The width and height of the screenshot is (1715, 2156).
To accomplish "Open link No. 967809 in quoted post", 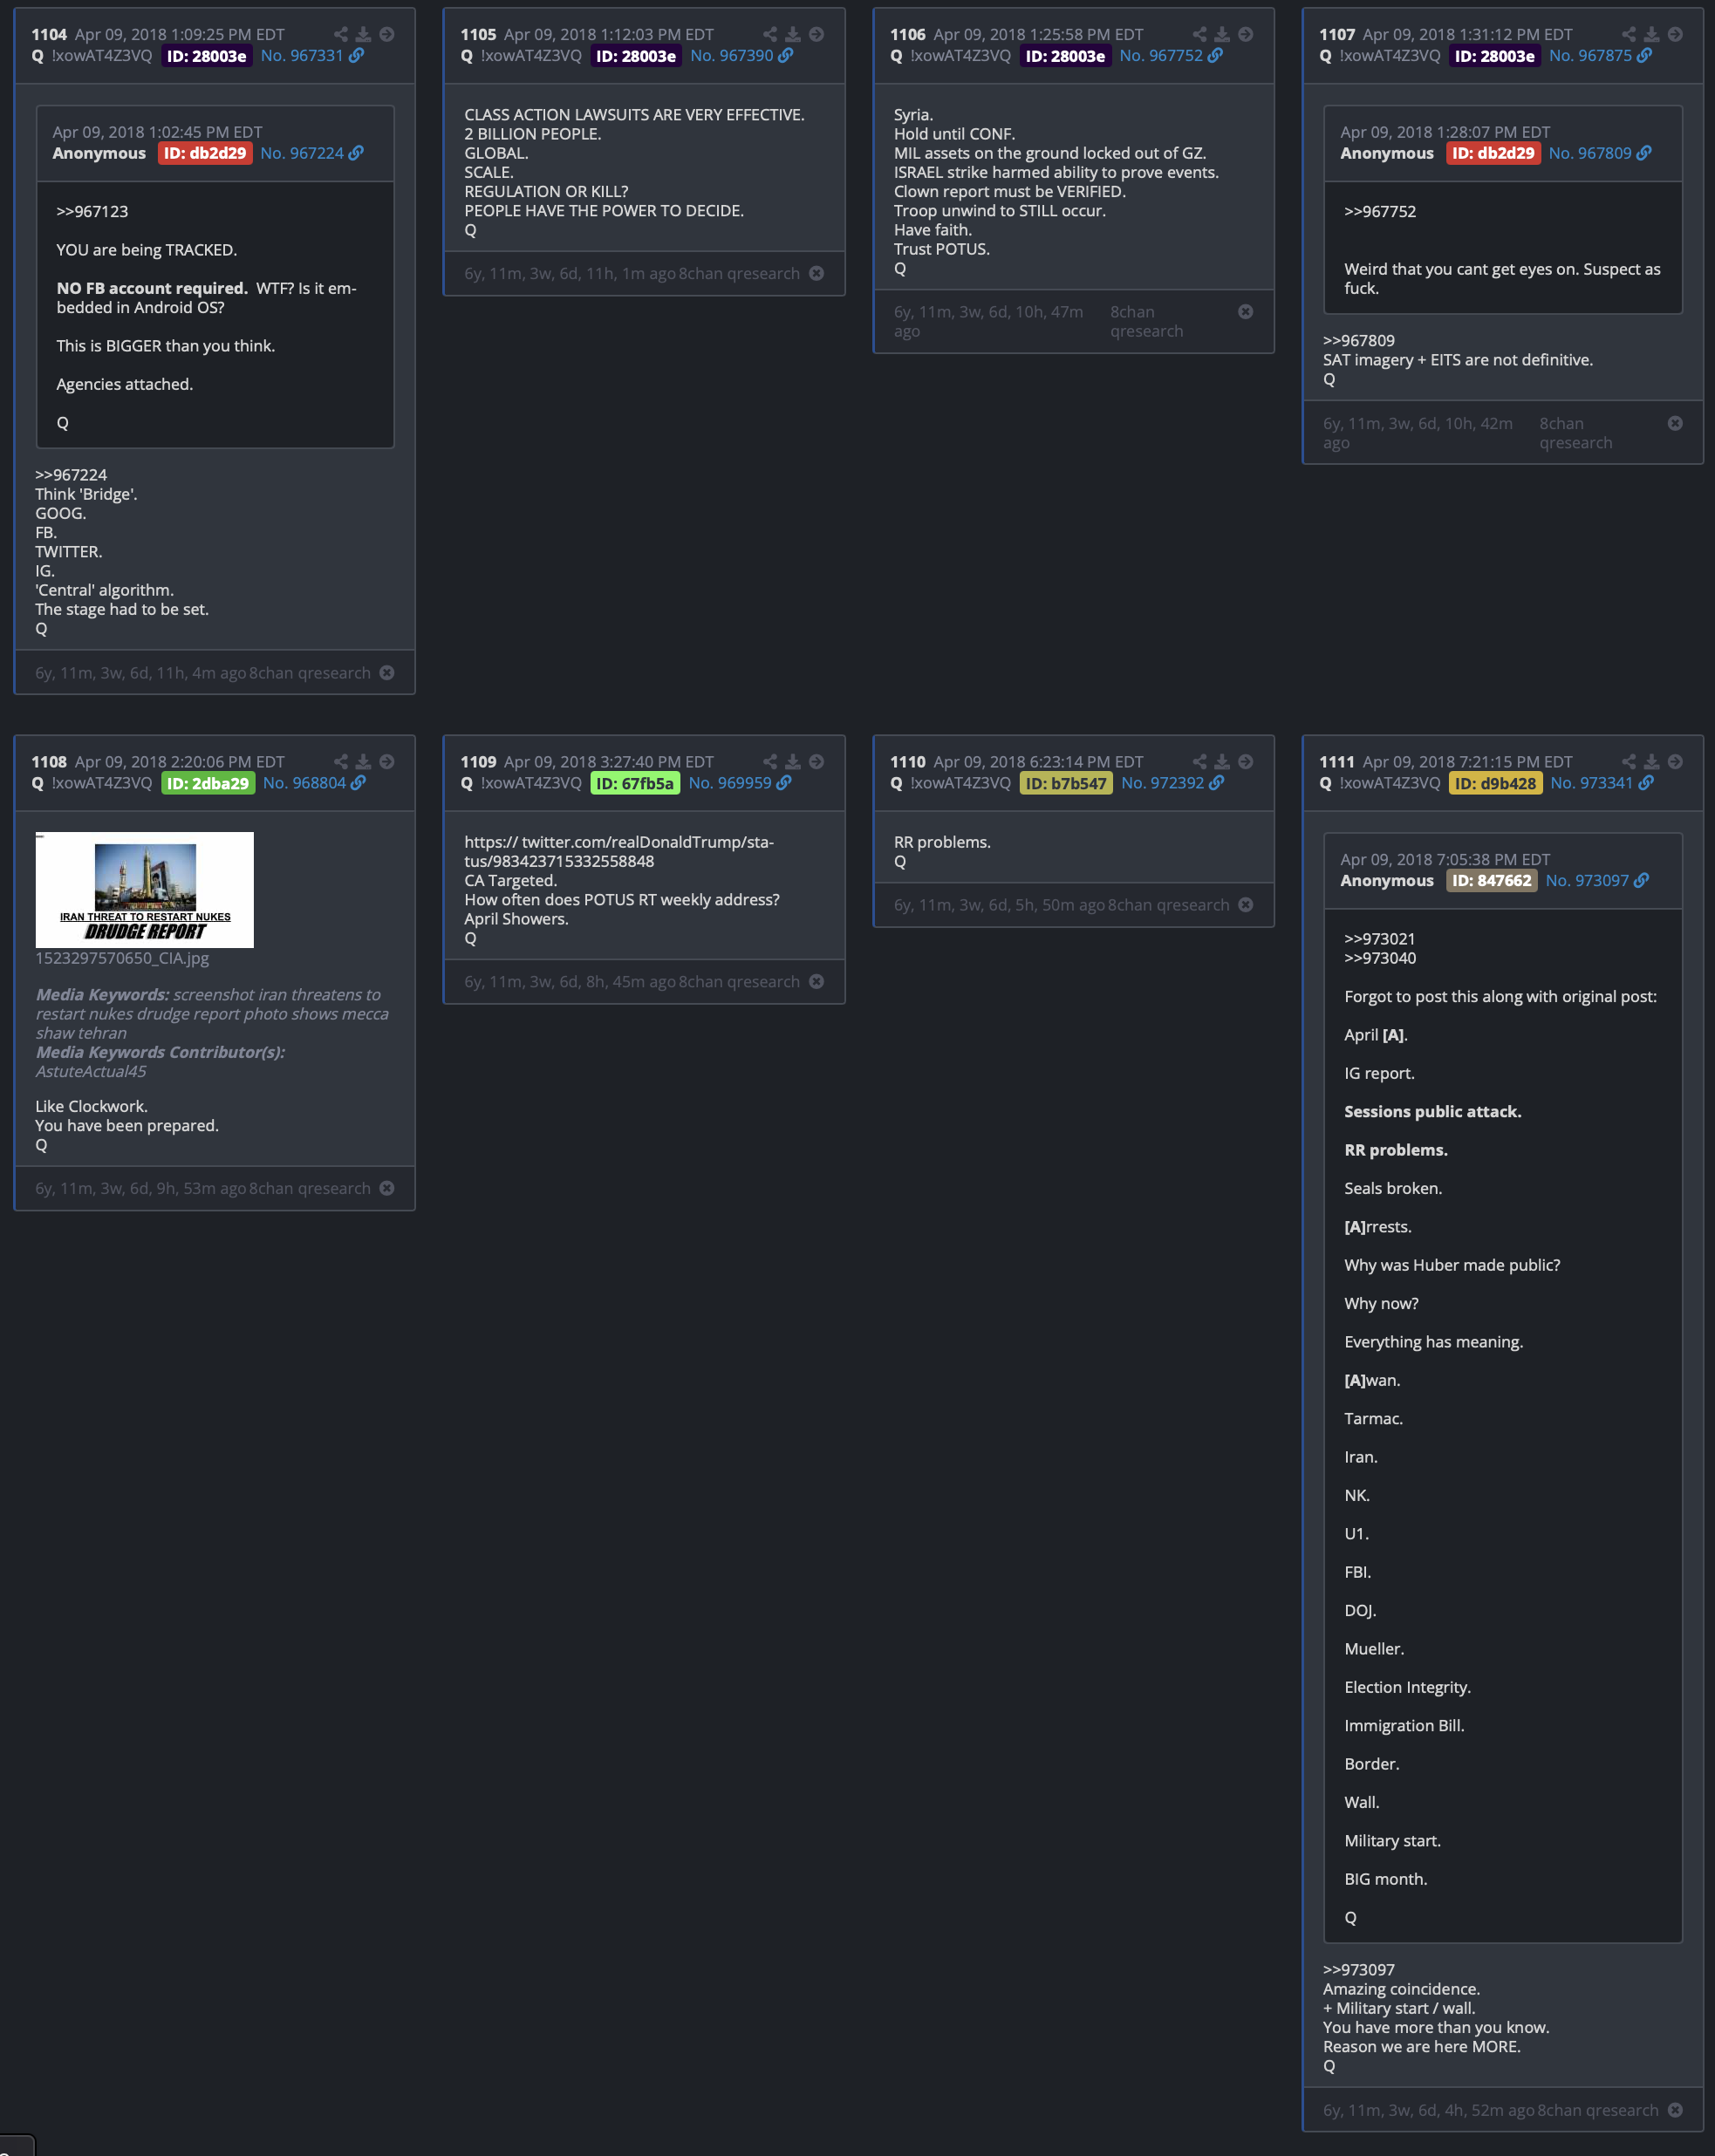I will [1600, 153].
